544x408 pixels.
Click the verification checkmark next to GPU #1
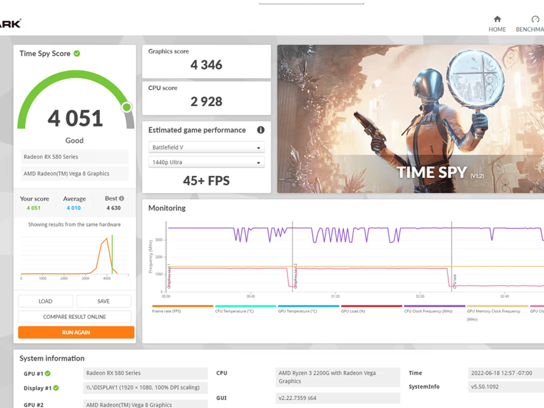click(x=48, y=373)
